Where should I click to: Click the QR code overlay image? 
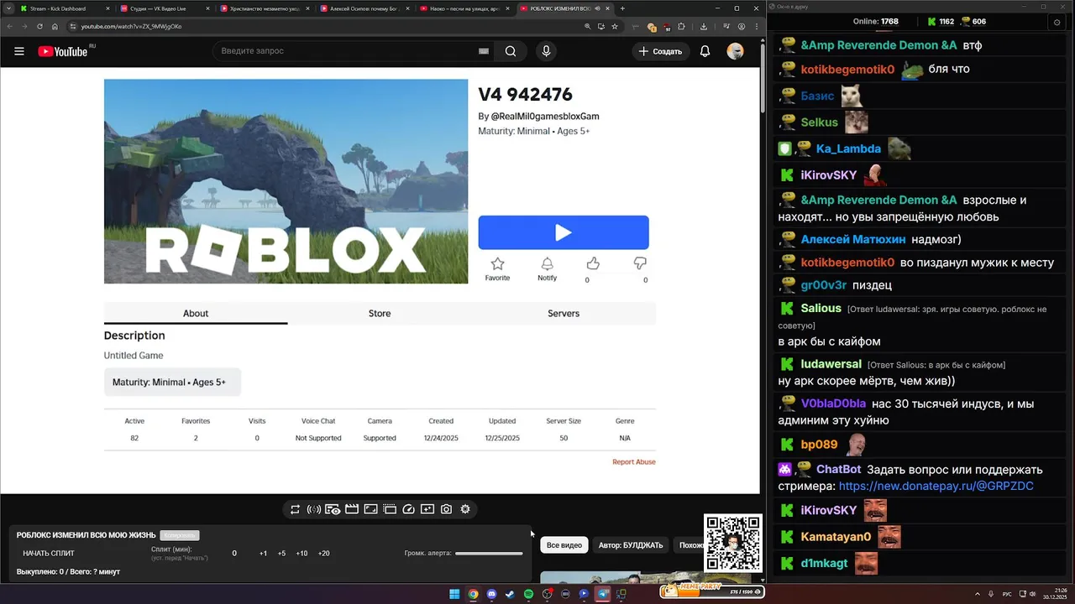(x=733, y=544)
